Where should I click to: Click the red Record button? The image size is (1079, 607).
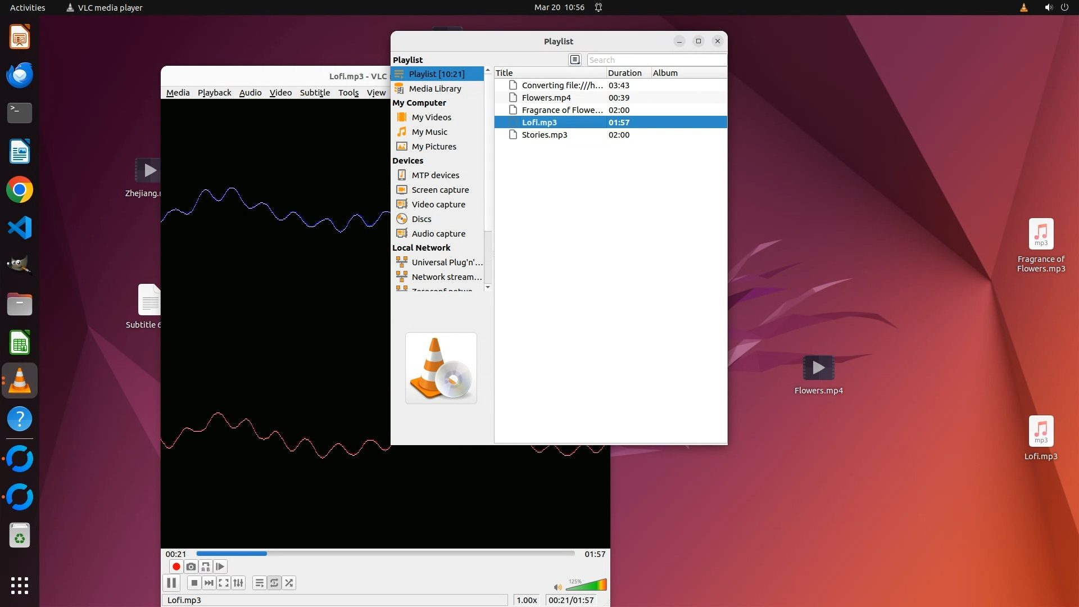pyautogui.click(x=176, y=567)
